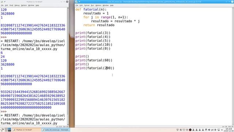Open the KDE application launcher

pyautogui.click(x=2, y=130)
